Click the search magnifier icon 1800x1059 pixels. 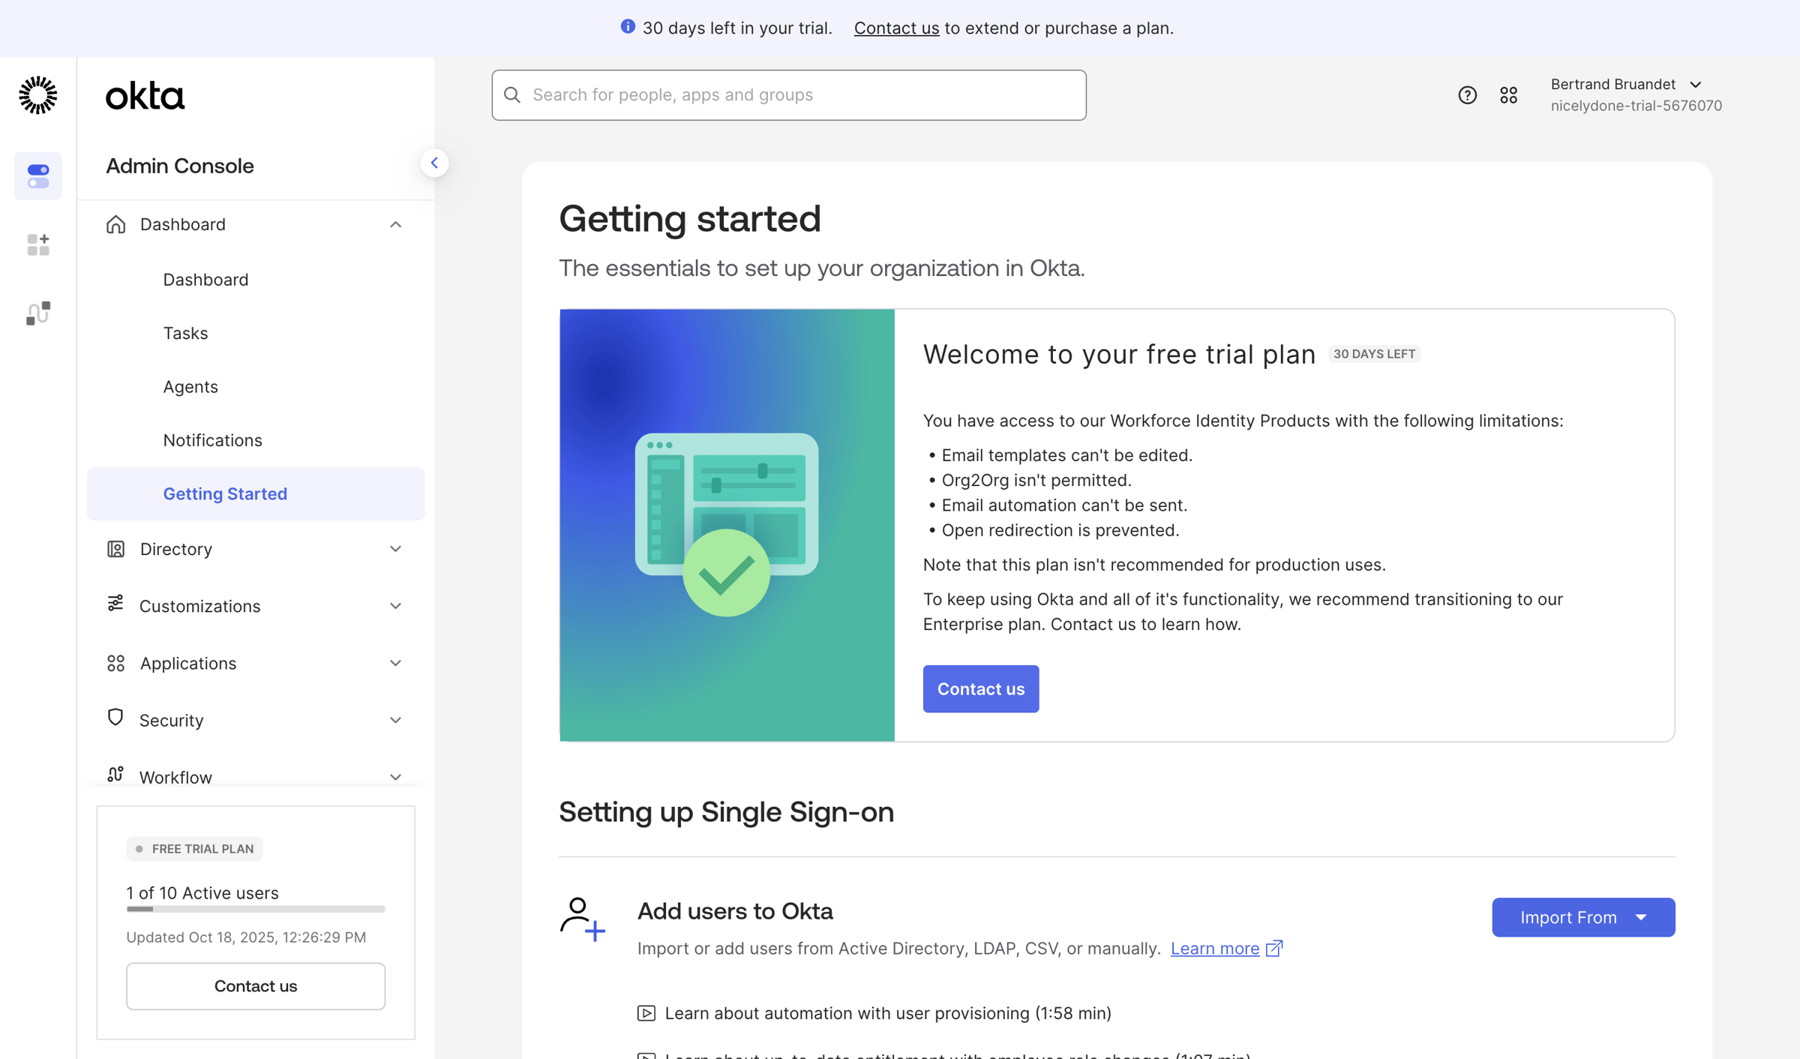point(512,94)
